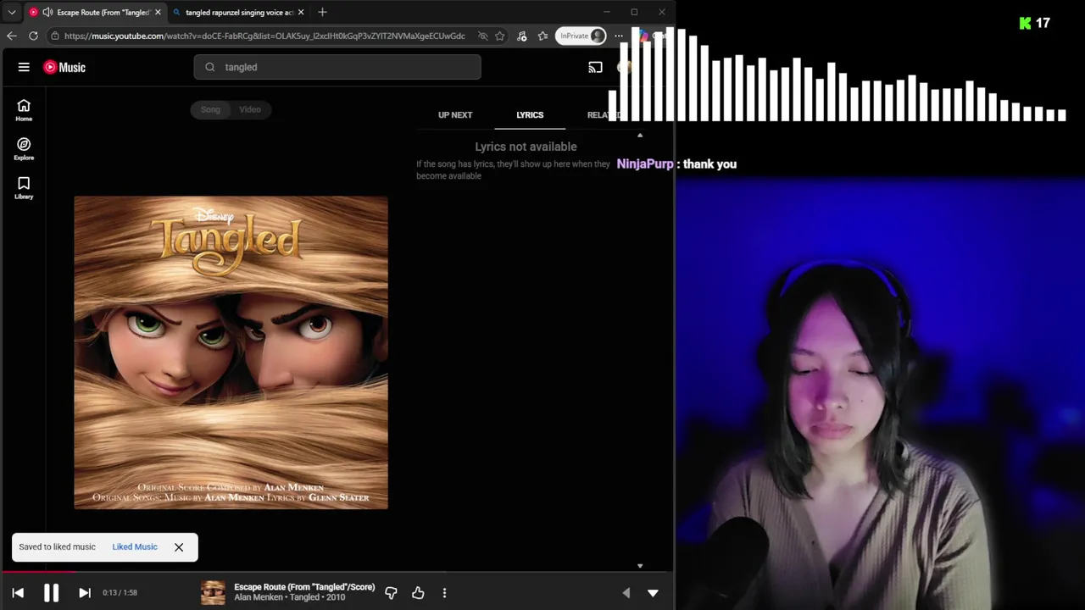Image resolution: width=1085 pixels, height=610 pixels.
Task: Open the YouTube Music hamburger menu
Action: pyautogui.click(x=24, y=67)
